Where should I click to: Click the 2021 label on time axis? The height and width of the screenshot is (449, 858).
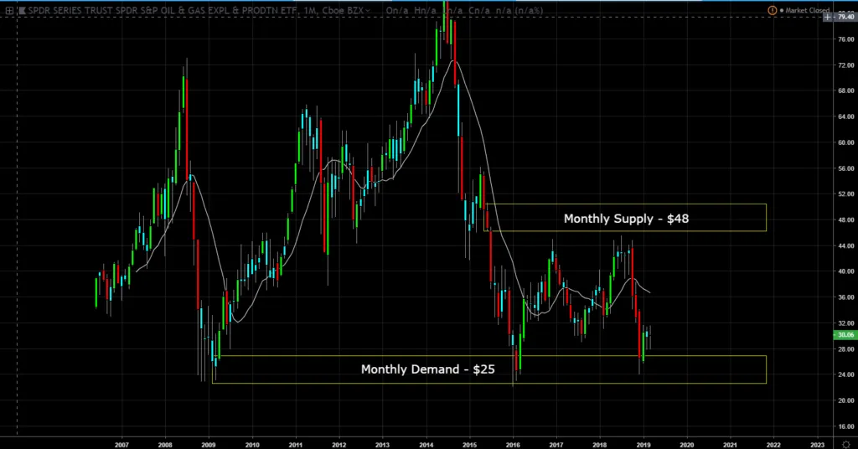[730, 445]
